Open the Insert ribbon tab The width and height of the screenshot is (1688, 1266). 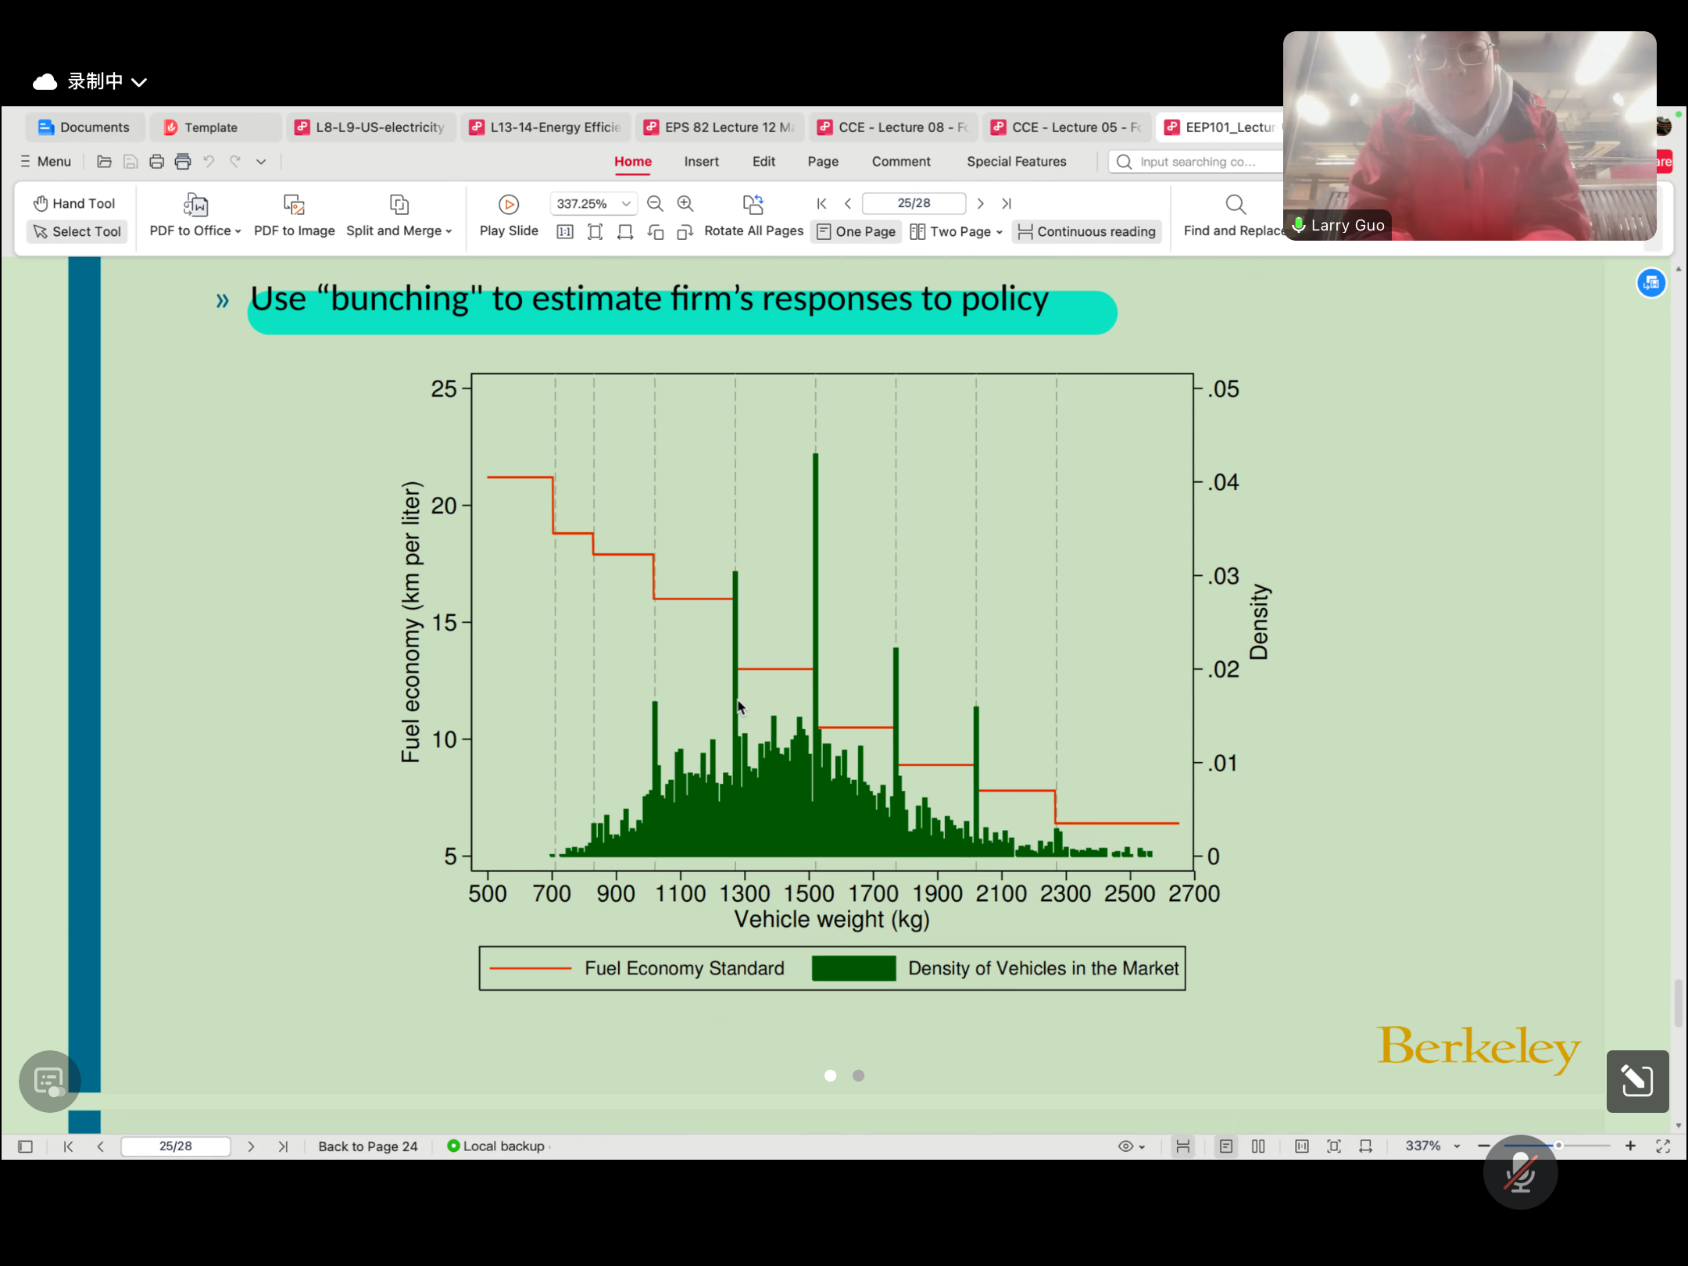pos(701,162)
